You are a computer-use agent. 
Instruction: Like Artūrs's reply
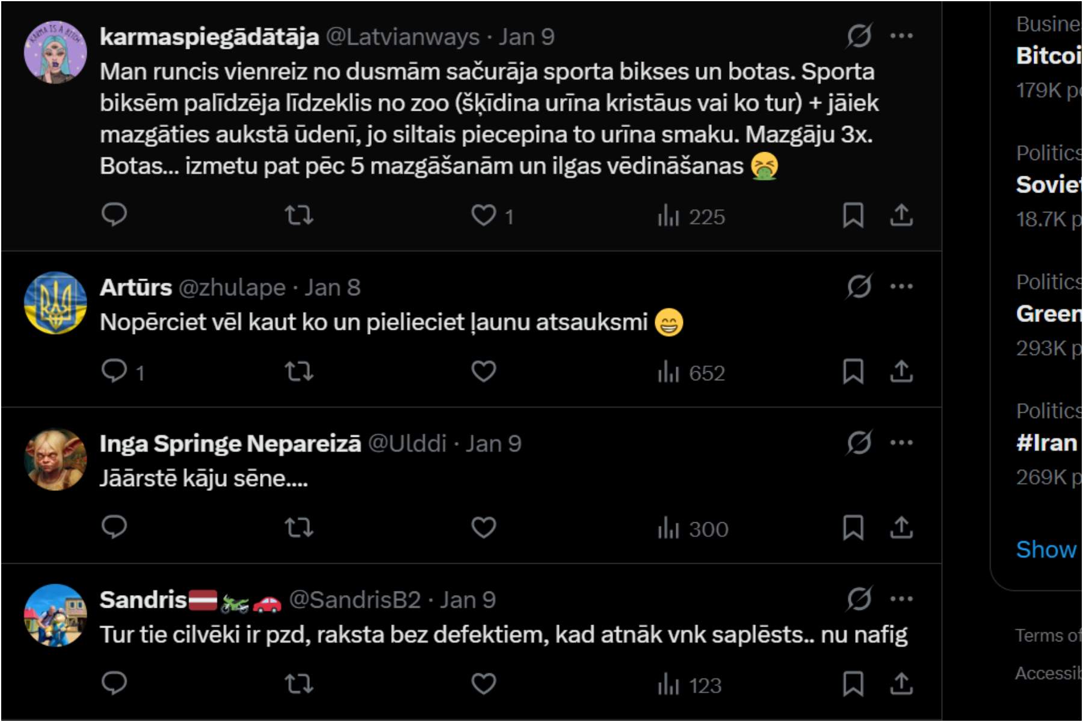coord(484,372)
